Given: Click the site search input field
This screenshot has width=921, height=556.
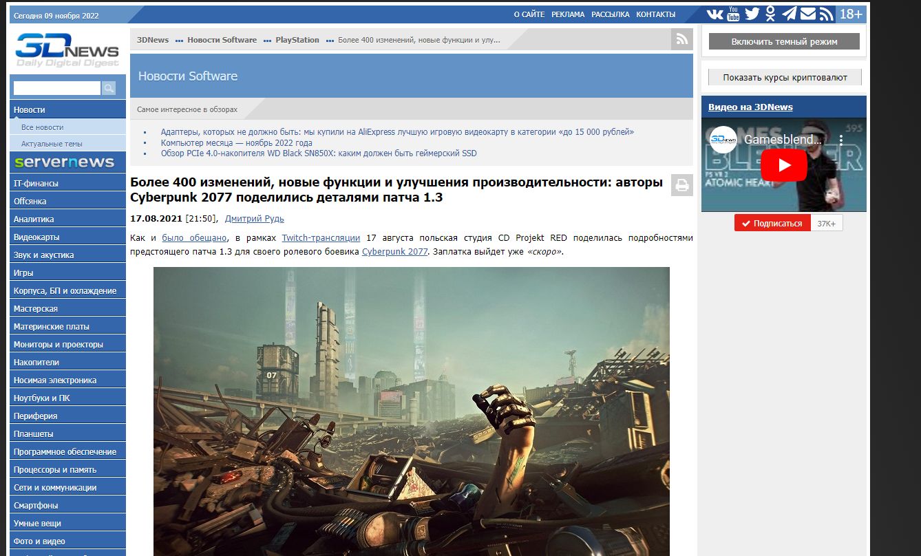Looking at the screenshot, I should tap(57, 88).
